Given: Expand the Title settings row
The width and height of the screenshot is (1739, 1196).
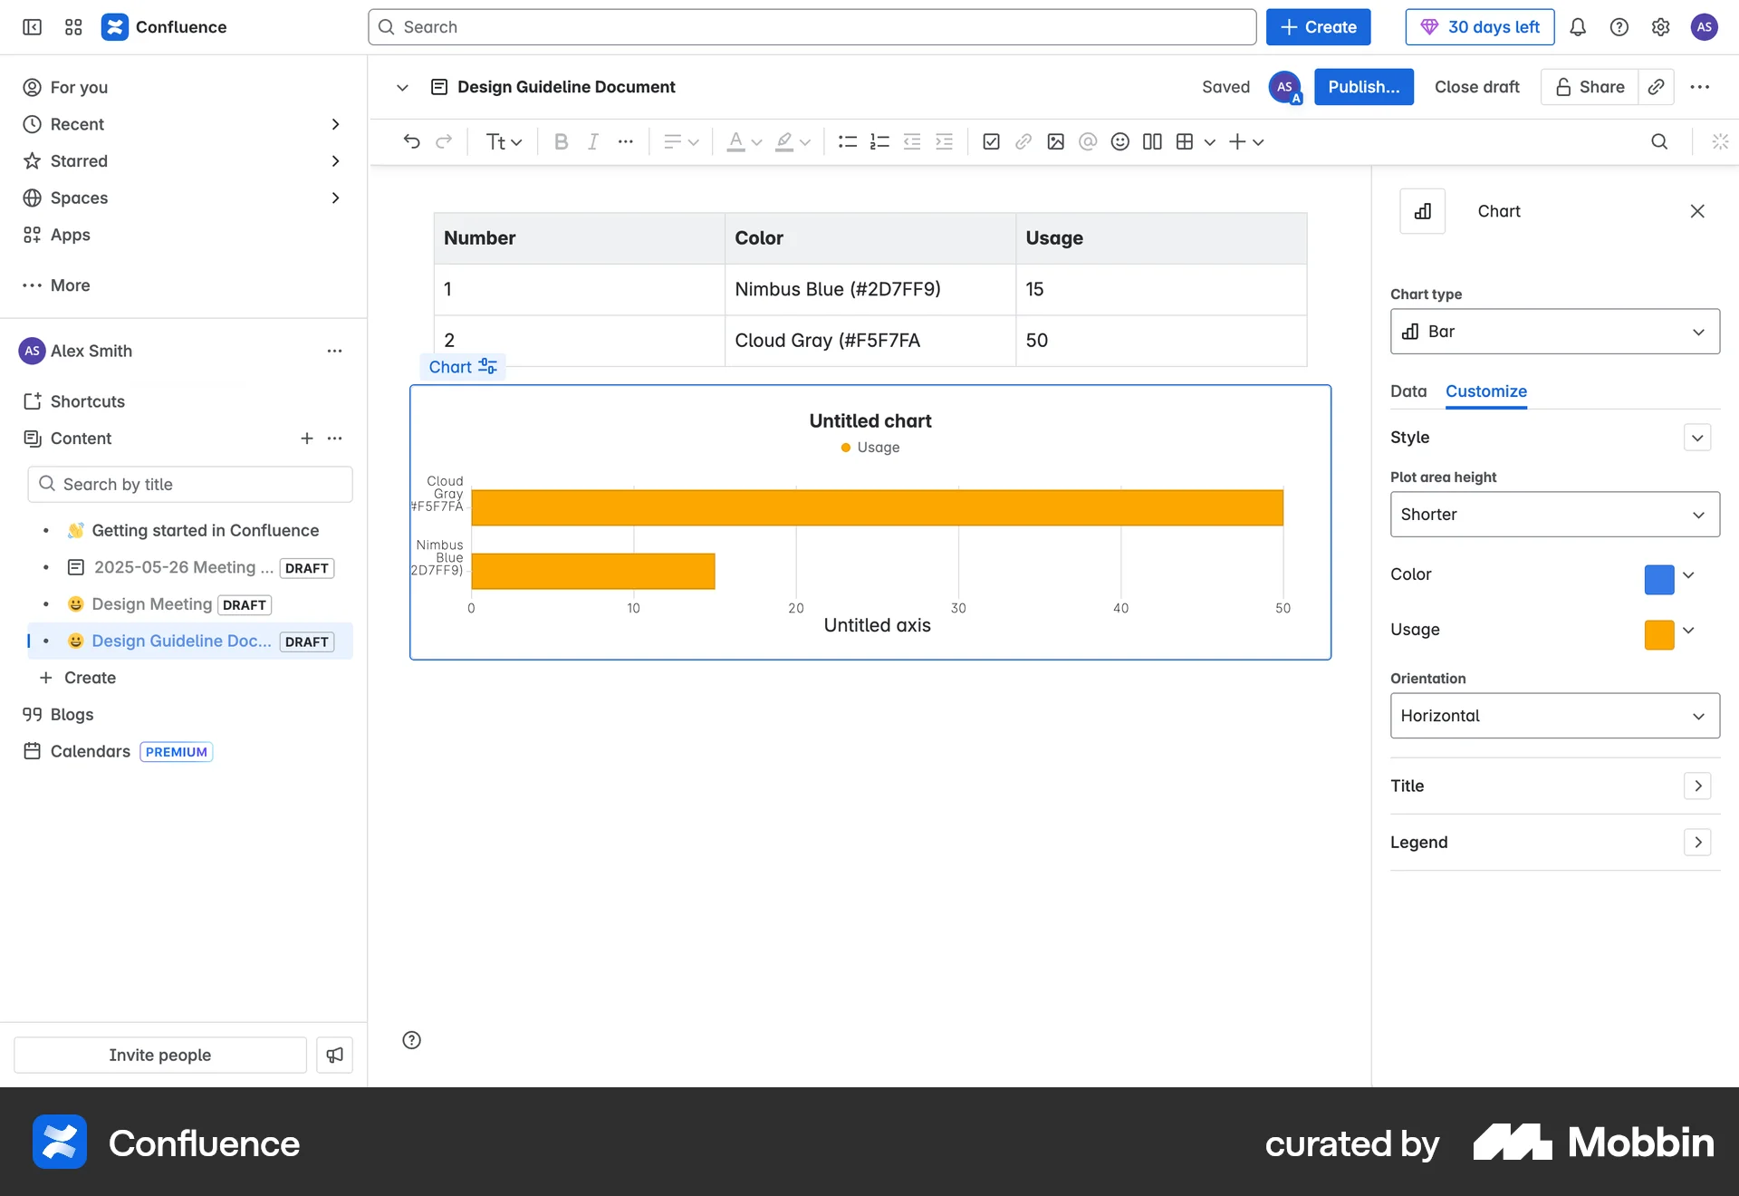Looking at the screenshot, I should pos(1697,786).
